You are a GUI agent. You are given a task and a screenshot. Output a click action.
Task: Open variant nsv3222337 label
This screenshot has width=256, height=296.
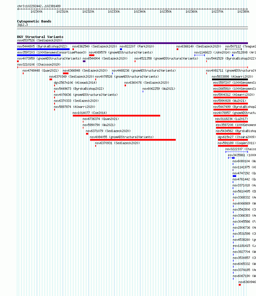[x=240, y=149]
